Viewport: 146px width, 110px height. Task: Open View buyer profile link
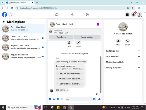point(81,54)
